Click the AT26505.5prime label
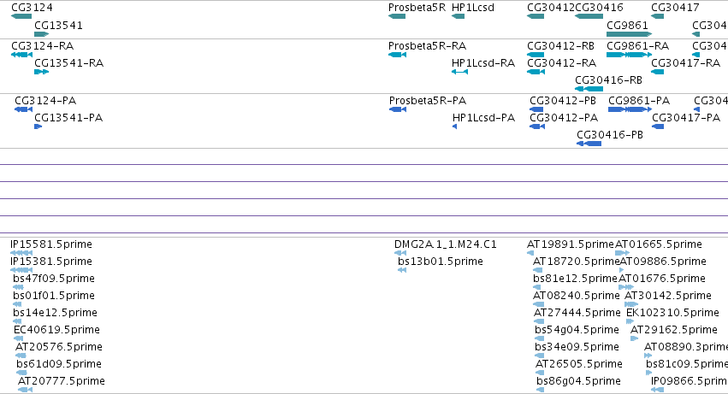The height and width of the screenshot is (394, 728). tap(579, 364)
